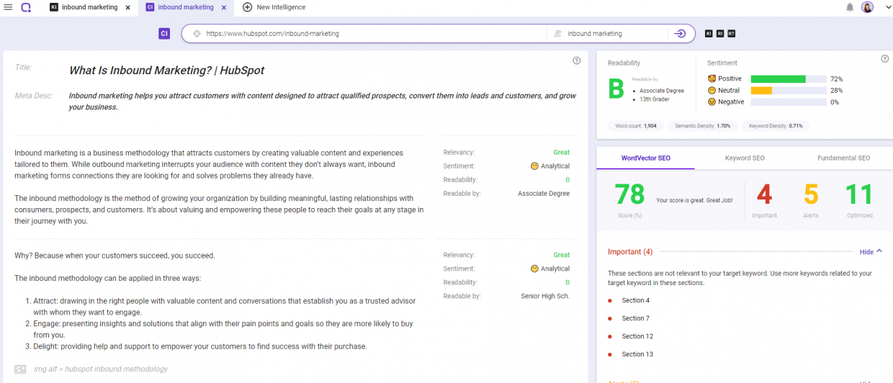Close the KI inbound marketing tab
This screenshot has height=383, width=893.
(128, 7)
